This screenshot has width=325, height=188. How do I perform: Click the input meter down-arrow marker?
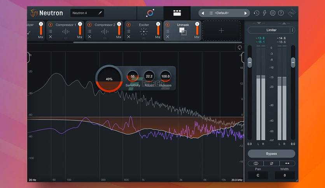pos(259,23)
